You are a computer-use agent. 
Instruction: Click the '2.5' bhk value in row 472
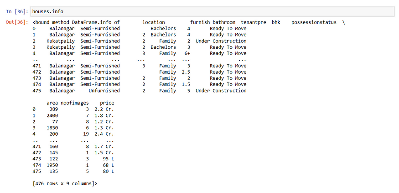186,72
